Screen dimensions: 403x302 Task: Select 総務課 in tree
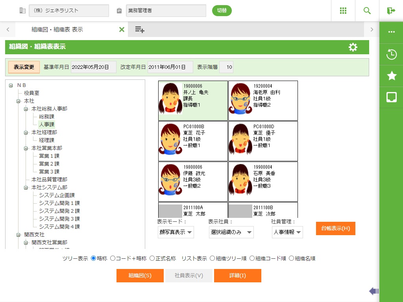coord(46,116)
